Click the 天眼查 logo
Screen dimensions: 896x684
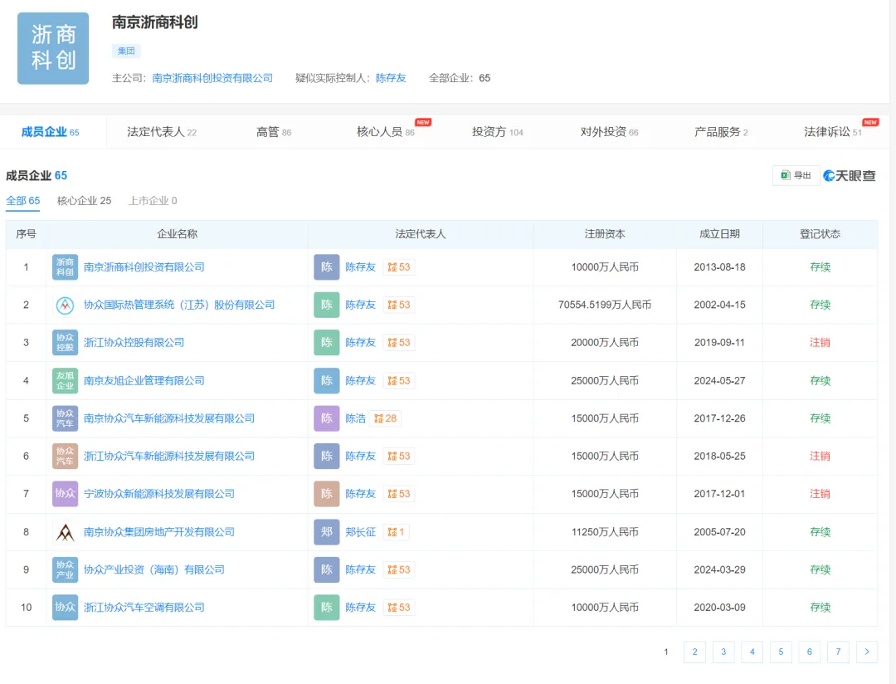coord(850,176)
